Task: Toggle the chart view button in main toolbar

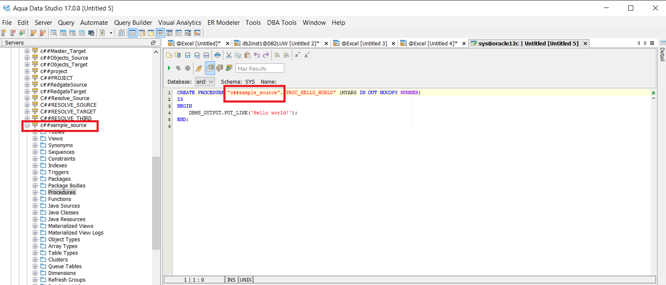Action: click(x=197, y=33)
